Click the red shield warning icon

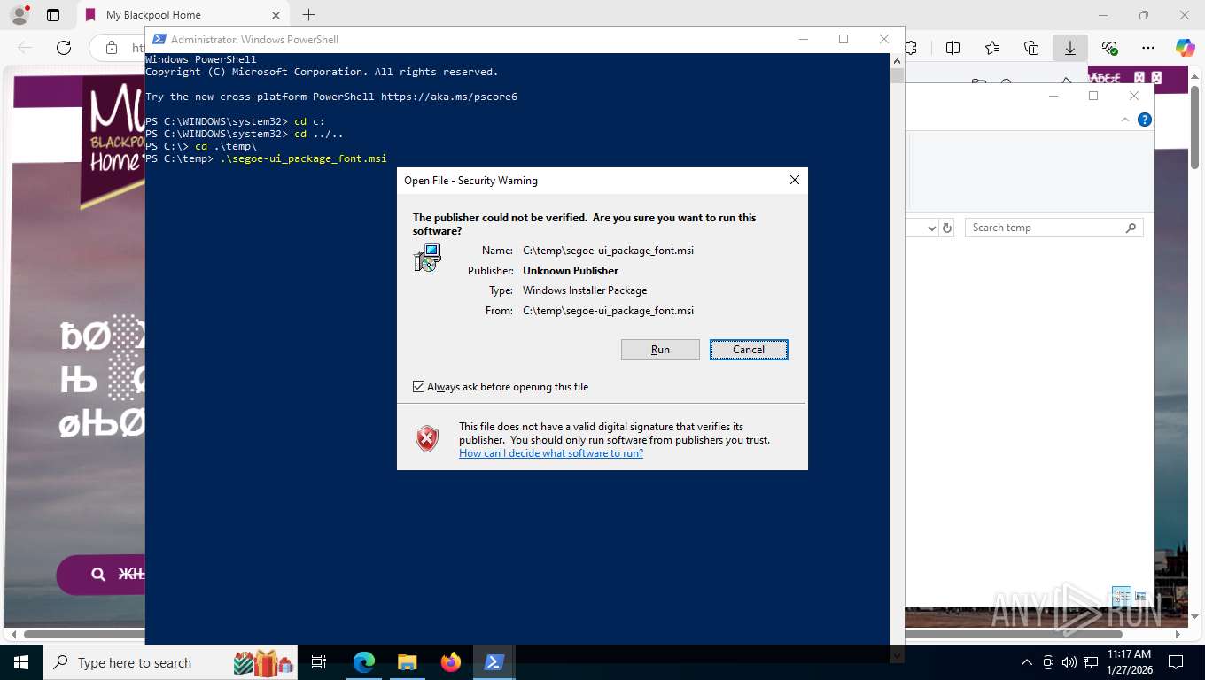(x=427, y=438)
